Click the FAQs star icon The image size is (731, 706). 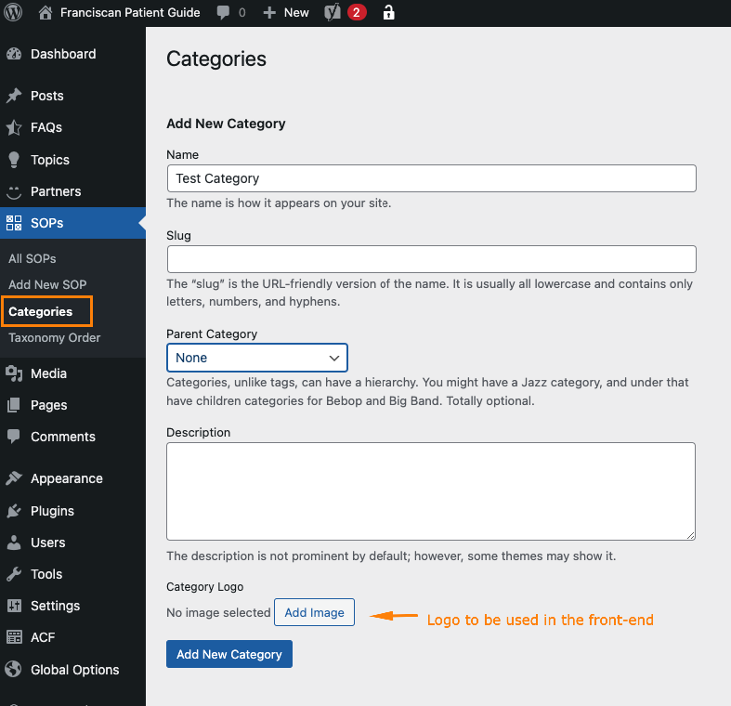14,127
